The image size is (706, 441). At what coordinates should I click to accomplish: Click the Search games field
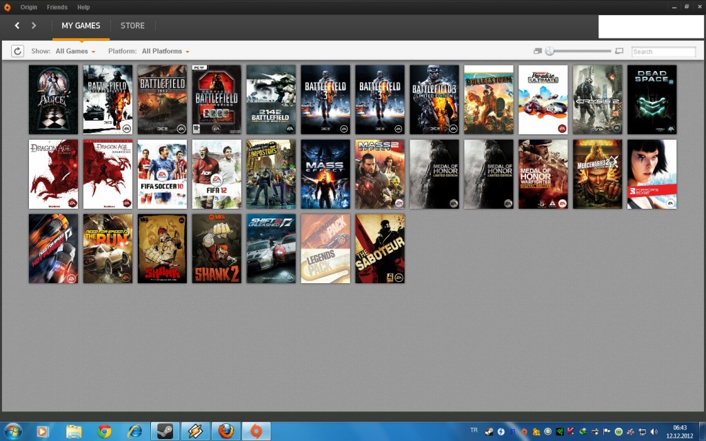coord(663,52)
